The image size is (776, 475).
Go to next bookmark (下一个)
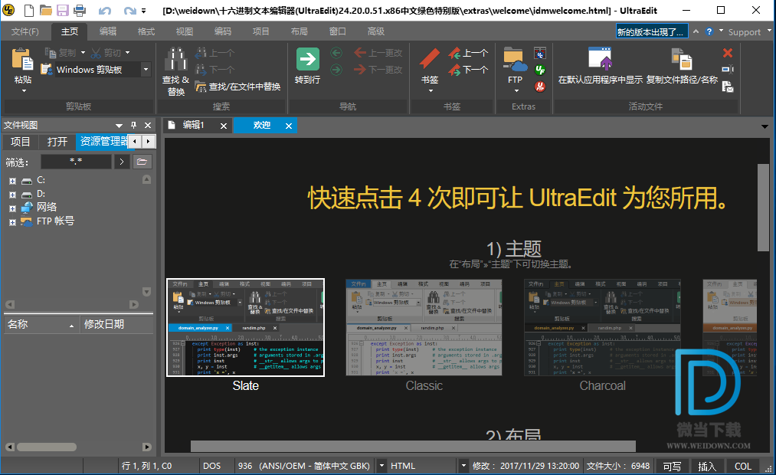[469, 70]
